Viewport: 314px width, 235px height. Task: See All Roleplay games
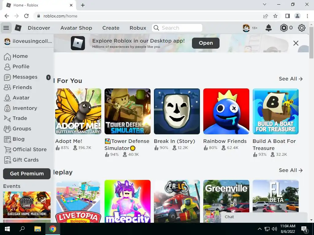click(x=291, y=170)
